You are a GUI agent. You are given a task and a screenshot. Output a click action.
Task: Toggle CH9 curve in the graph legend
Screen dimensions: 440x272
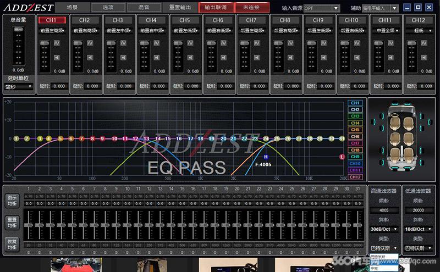355,157
